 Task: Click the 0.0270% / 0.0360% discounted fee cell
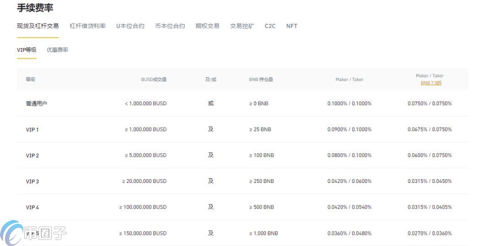click(430, 233)
